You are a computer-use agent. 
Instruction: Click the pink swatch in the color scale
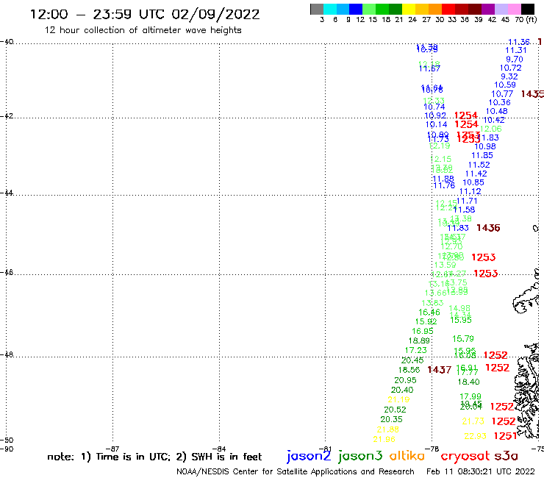(515, 9)
